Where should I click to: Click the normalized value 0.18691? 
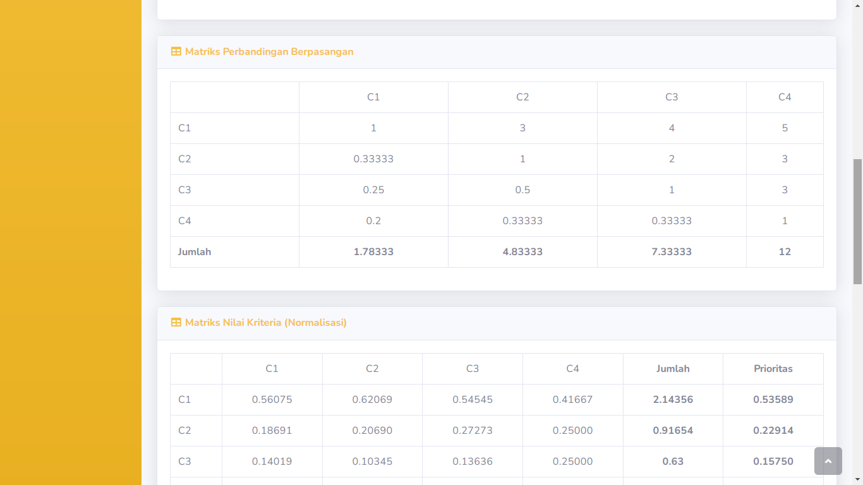click(272, 431)
